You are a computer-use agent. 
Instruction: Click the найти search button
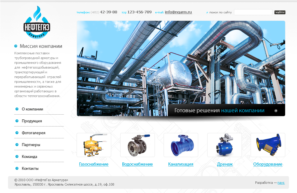tap(280, 12)
